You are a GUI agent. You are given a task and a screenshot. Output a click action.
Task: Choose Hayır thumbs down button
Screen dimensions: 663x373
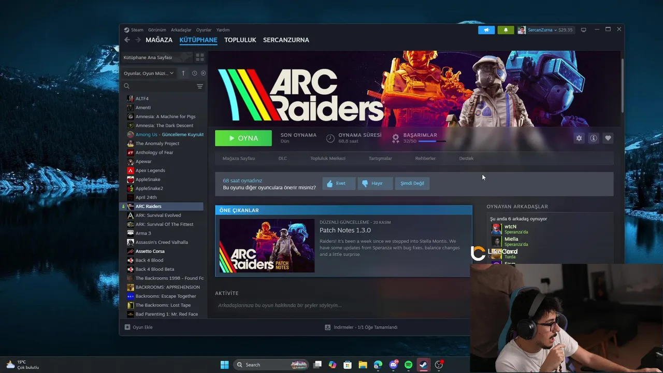click(x=375, y=183)
